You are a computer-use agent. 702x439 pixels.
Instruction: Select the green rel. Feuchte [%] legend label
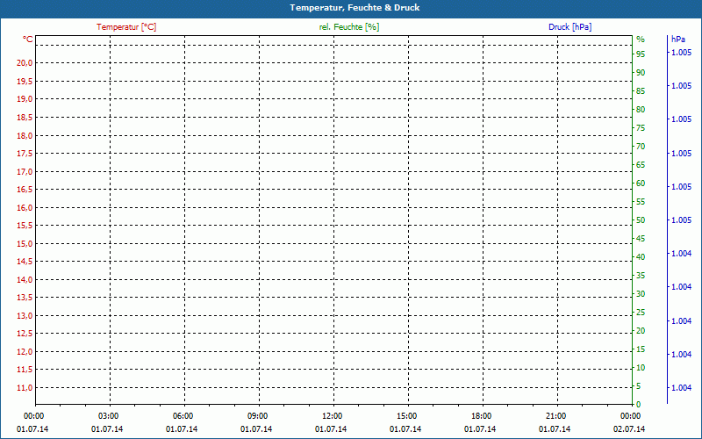[x=349, y=27]
